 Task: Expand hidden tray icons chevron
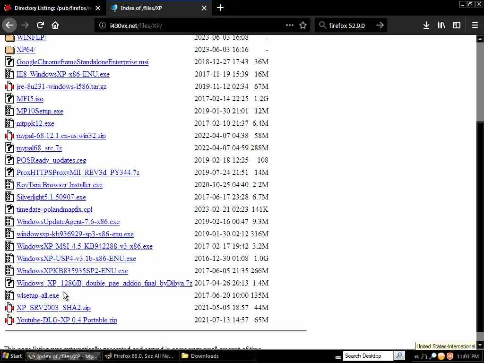pyautogui.click(x=416, y=356)
